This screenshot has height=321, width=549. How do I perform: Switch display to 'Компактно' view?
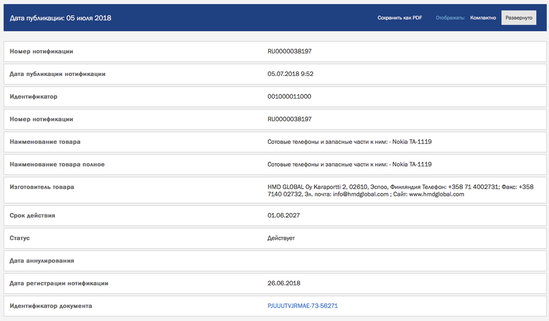click(x=483, y=18)
